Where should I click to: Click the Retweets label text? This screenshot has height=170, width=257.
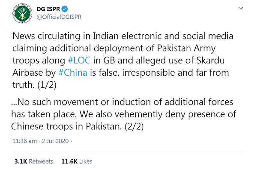41,161
